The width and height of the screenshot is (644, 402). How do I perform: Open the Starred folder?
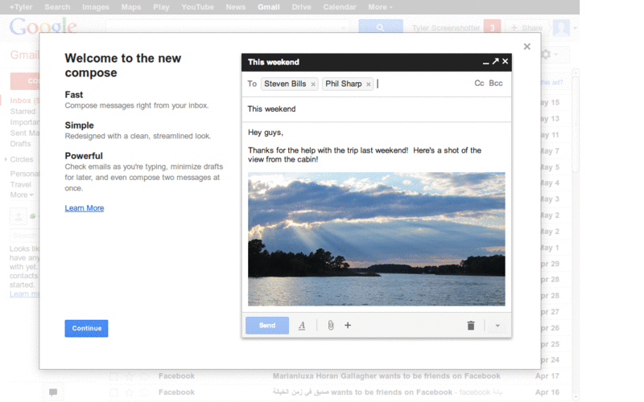click(23, 111)
